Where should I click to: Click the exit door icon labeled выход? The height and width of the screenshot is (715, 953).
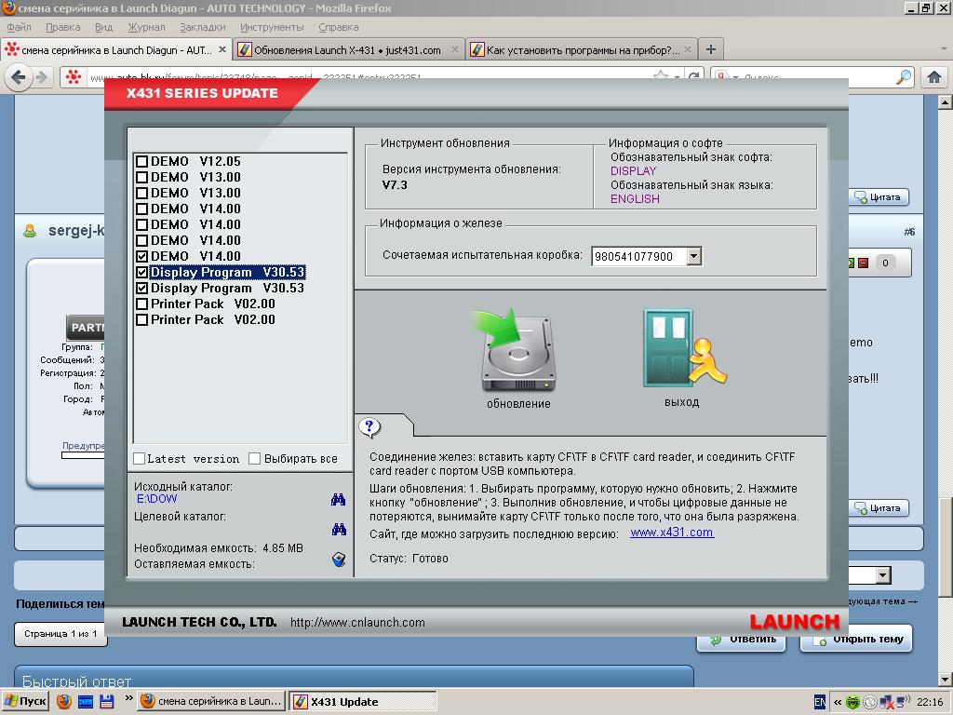click(684, 348)
